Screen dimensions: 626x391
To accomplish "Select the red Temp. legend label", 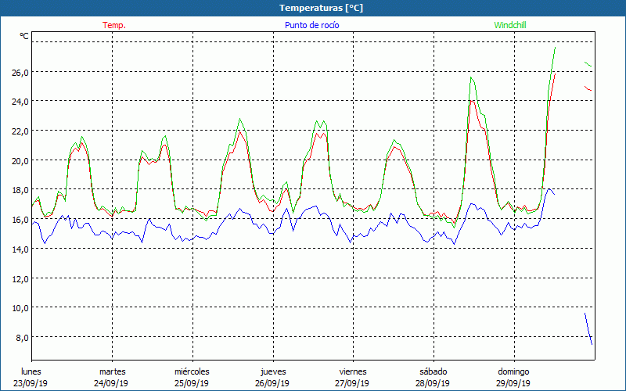I will coord(114,25).
